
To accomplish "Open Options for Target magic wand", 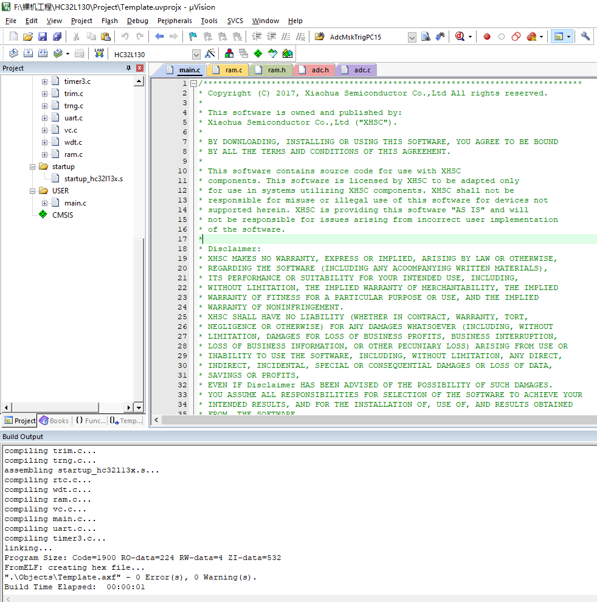I will click(210, 54).
